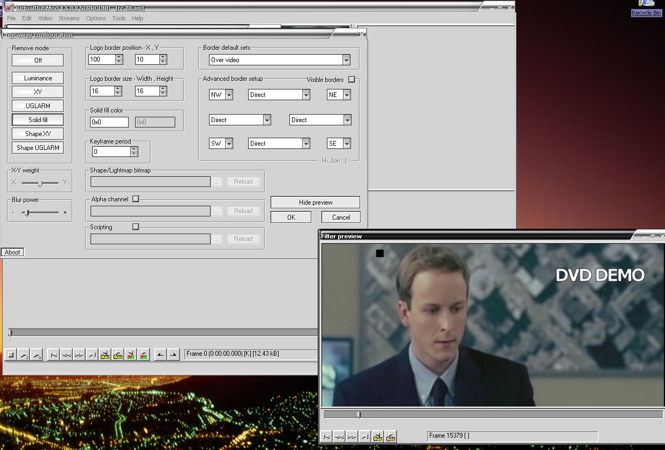
Task: Click the mark-in selection start button
Action: [160, 355]
